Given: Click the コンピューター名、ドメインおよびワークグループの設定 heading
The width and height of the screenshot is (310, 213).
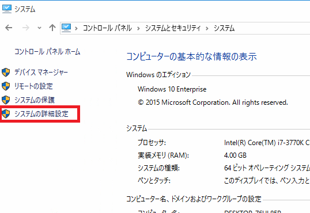Looking at the screenshot, I should (x=194, y=199).
